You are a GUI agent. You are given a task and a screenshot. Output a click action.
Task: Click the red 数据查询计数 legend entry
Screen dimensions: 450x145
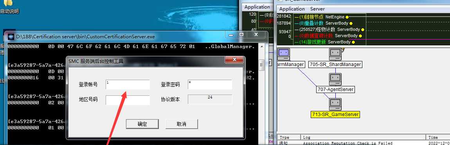click(x=328, y=36)
